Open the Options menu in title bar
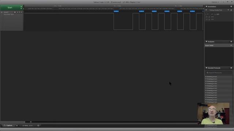 (x=215, y=2)
